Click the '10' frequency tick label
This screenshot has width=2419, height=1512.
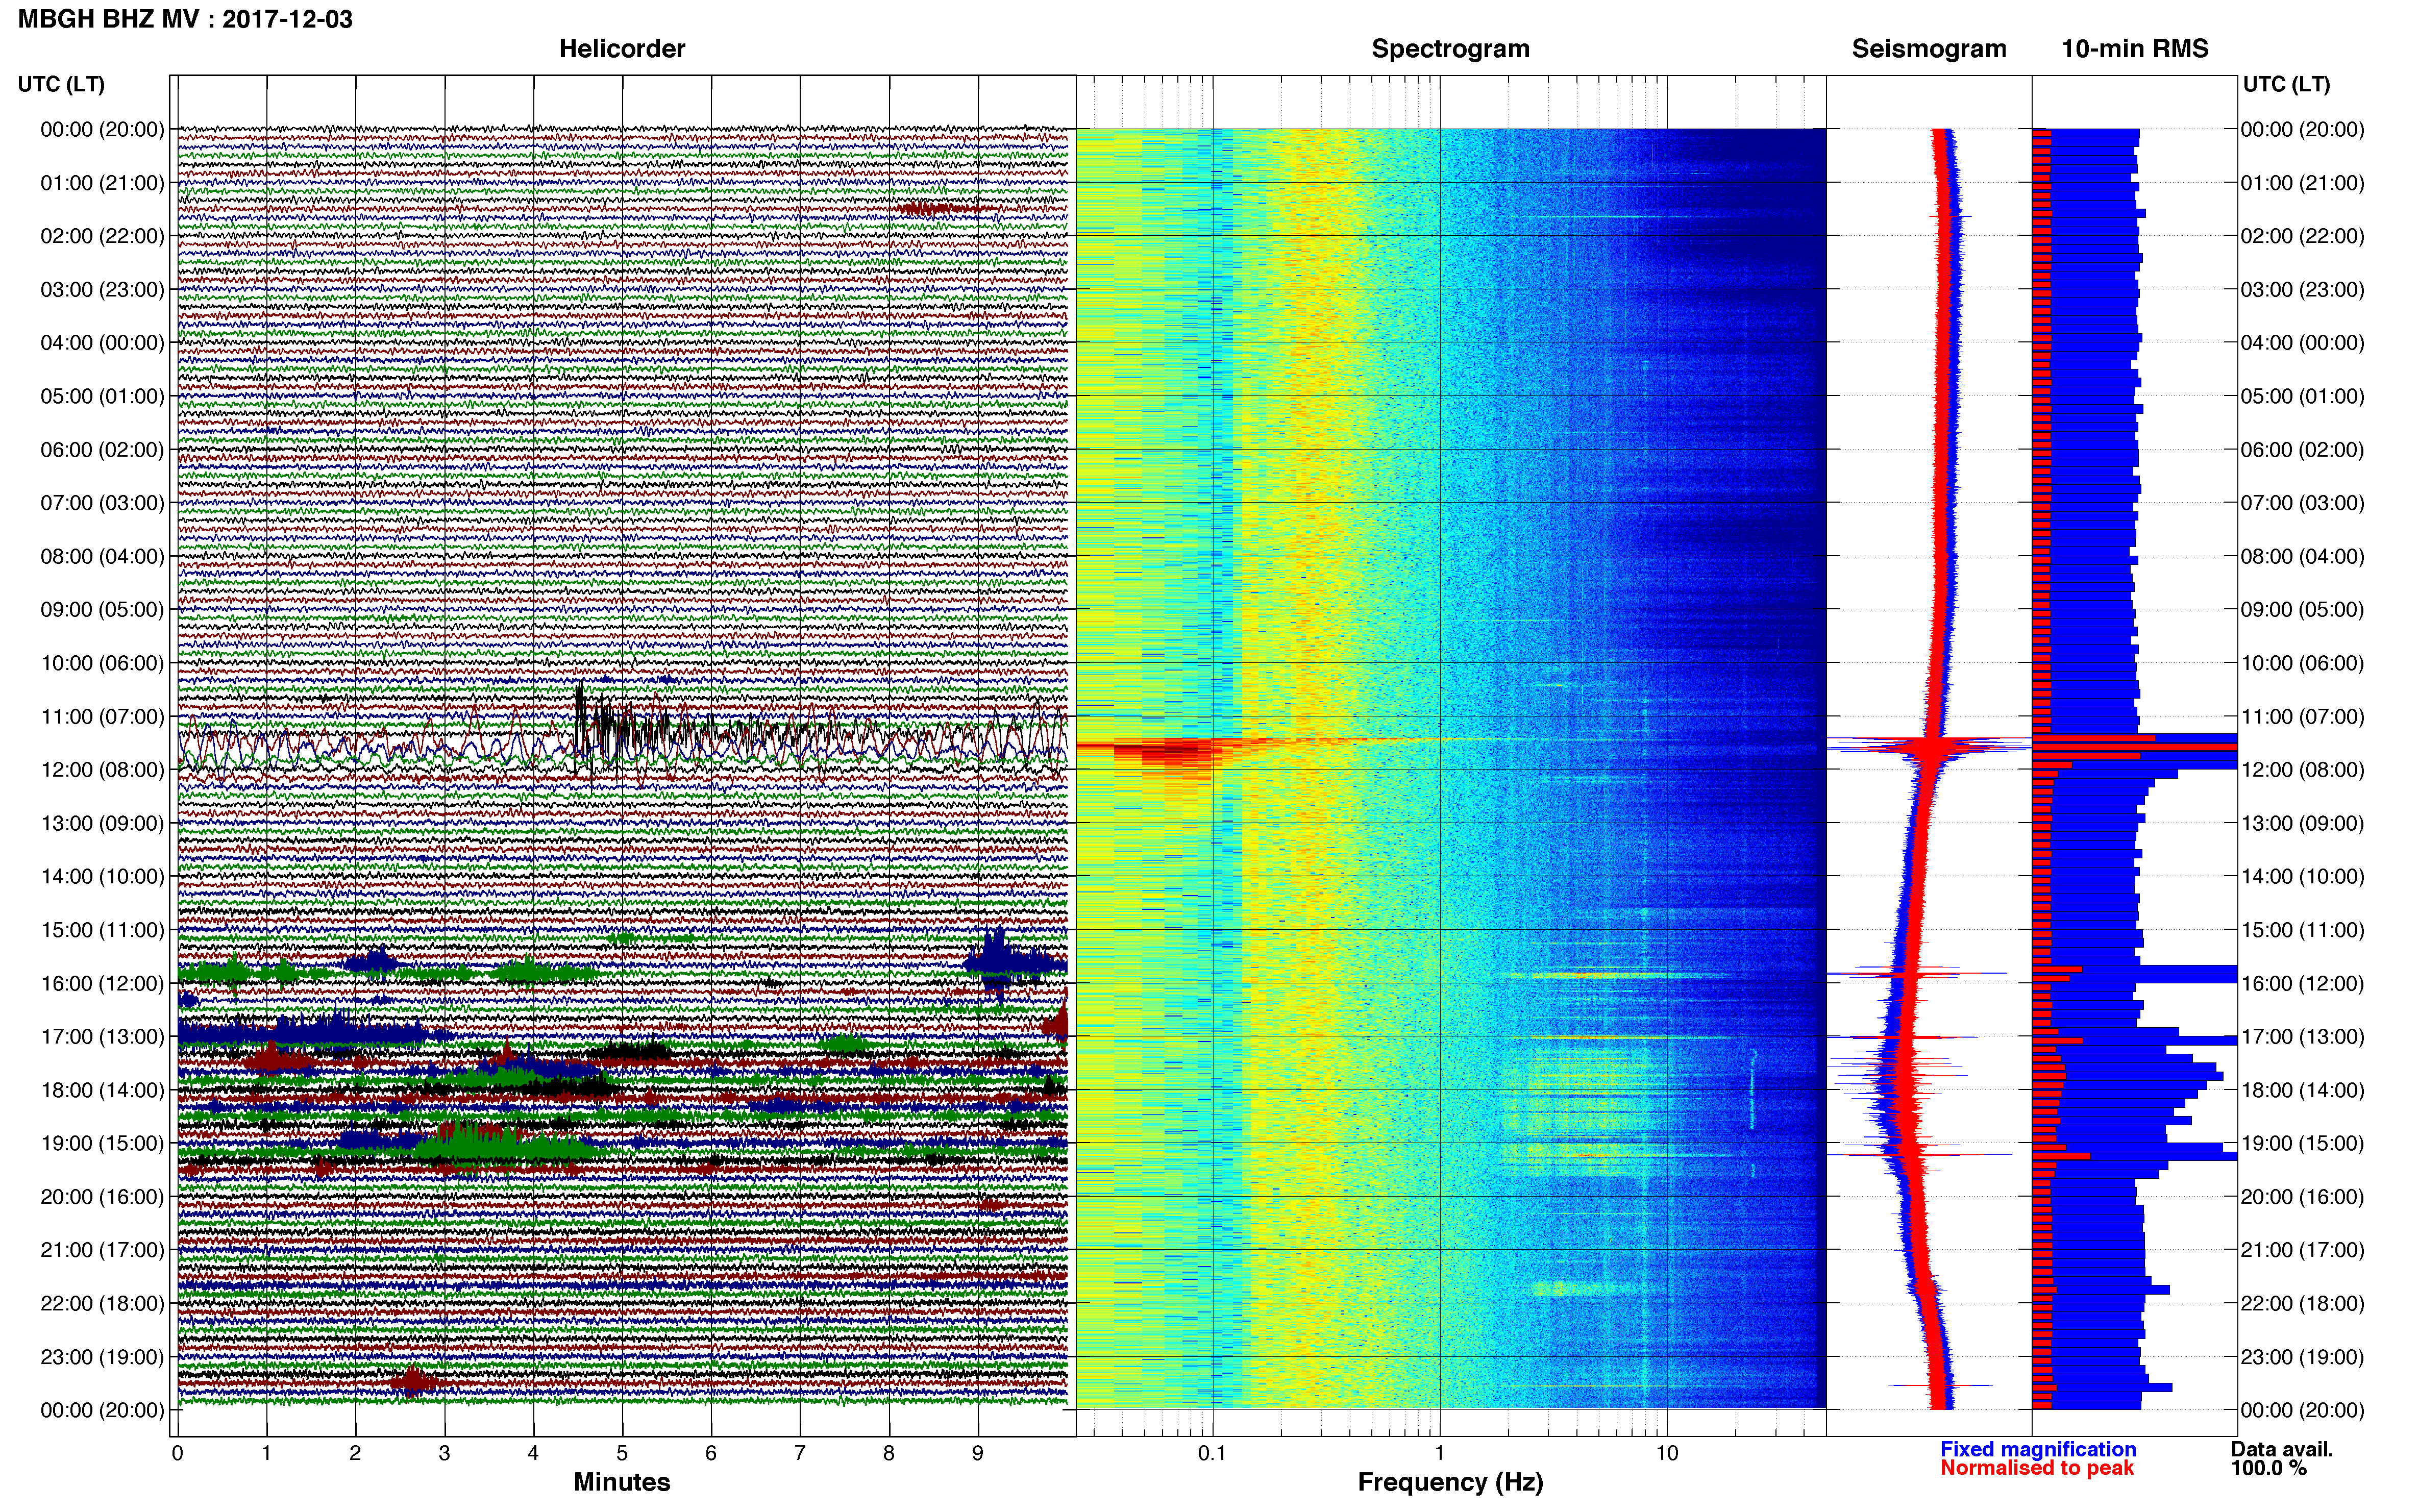click(x=1666, y=1453)
